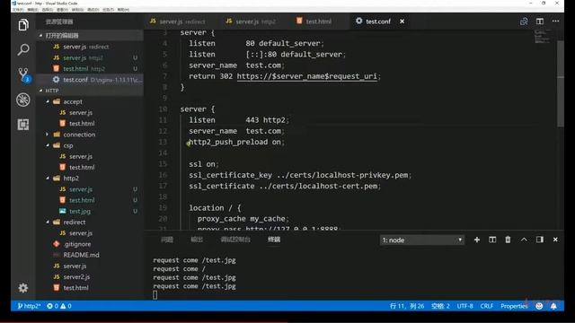Open server2.js in the file tree
The width and height of the screenshot is (575, 323).
click(x=76, y=277)
